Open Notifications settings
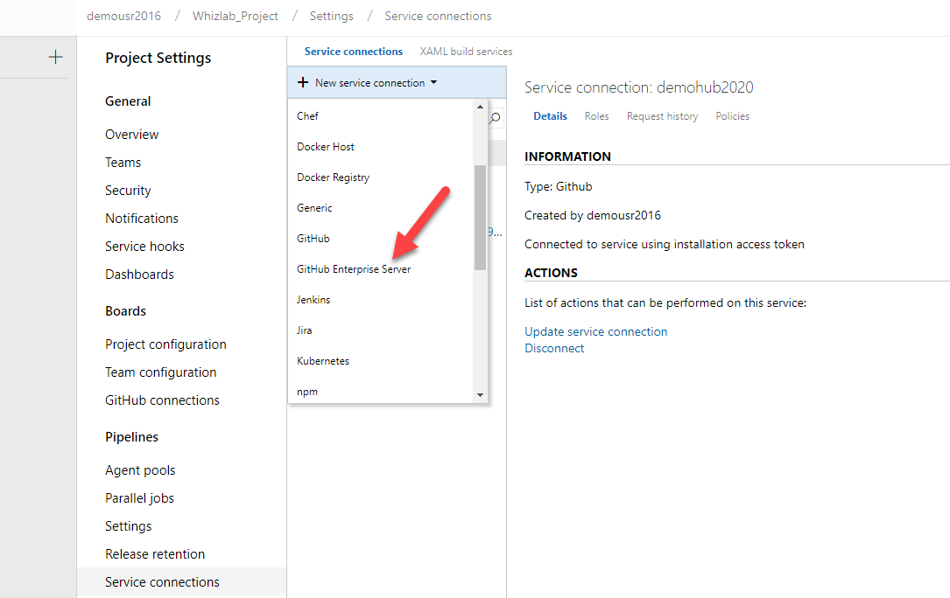This screenshot has width=950, height=598. click(142, 218)
